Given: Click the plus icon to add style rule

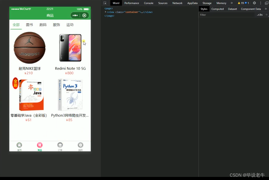Looking at the screenshot, I should [x=266, y=15].
